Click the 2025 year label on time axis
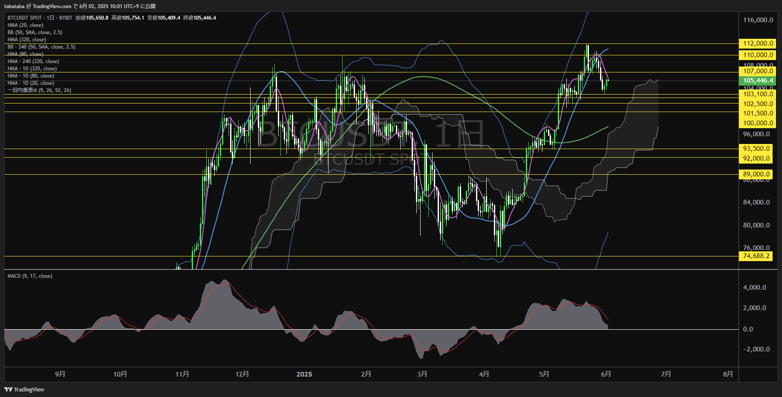The width and height of the screenshot is (782, 397). [304, 374]
